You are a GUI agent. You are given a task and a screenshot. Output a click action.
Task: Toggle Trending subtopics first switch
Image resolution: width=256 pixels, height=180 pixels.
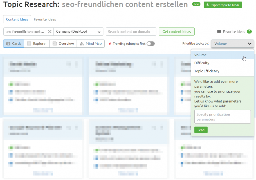point(151,44)
